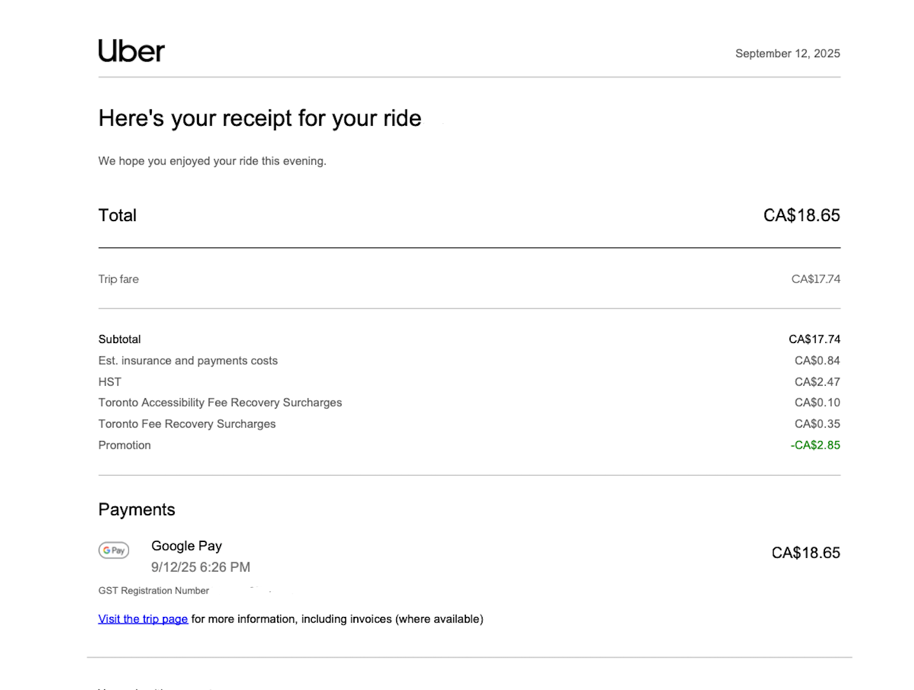Click the Uber logo
Viewport: 914px width, 690px height.
[132, 51]
